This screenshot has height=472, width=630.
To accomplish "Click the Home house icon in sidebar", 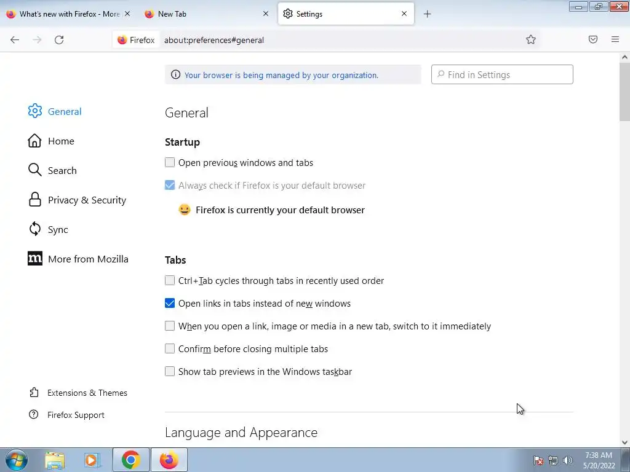I will [x=34, y=141].
